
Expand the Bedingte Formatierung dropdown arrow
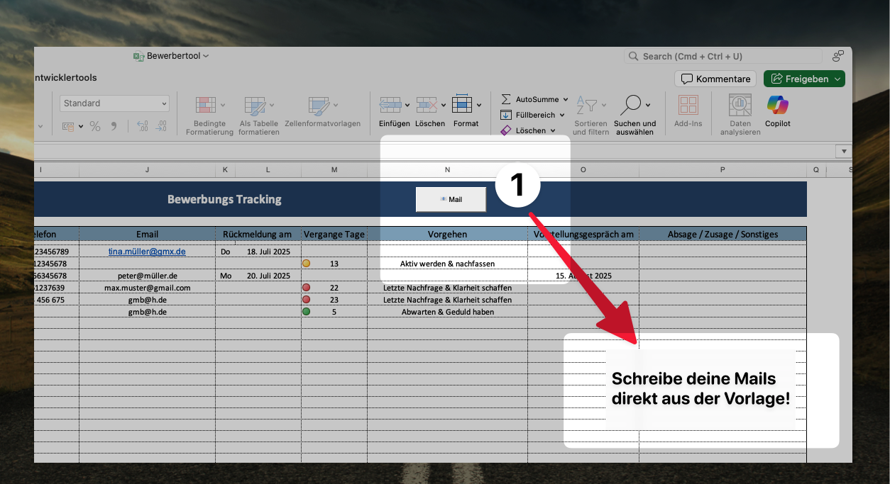pyautogui.click(x=223, y=105)
